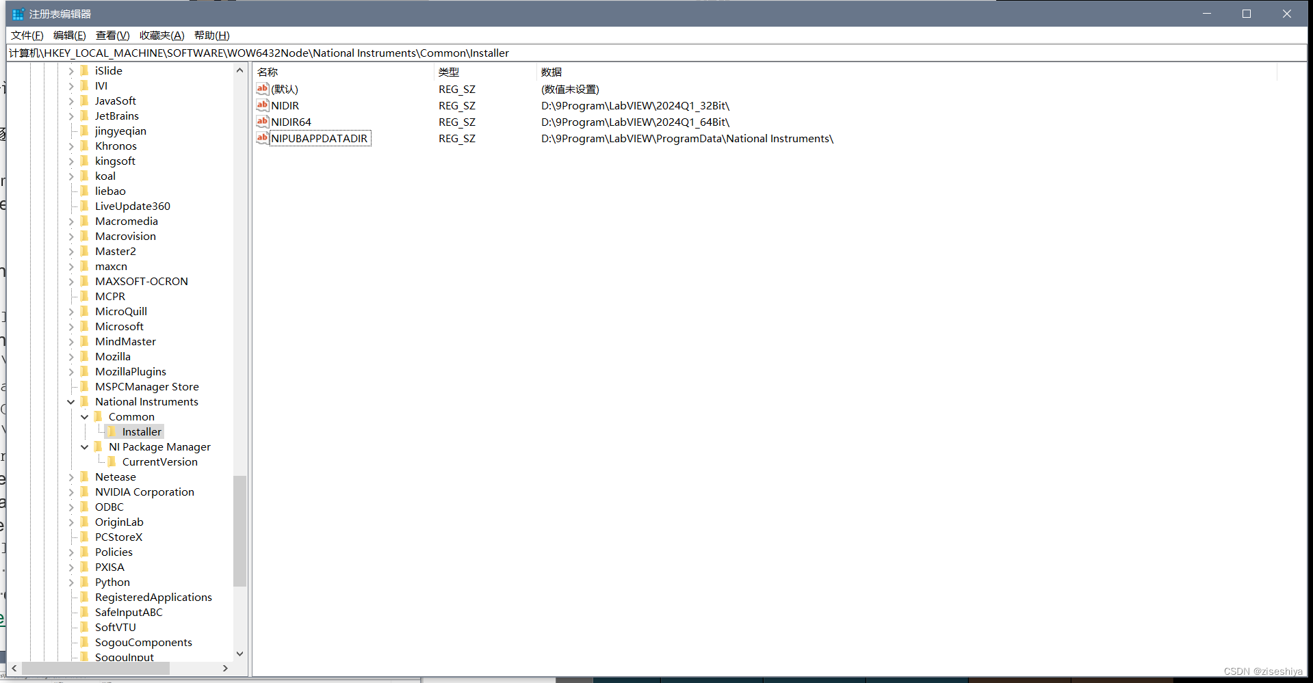1313x683 pixels.
Task: Expand the Python key
Action: (71, 582)
